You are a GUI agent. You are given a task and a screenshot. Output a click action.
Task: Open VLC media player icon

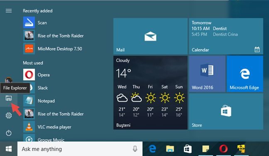[29, 127]
